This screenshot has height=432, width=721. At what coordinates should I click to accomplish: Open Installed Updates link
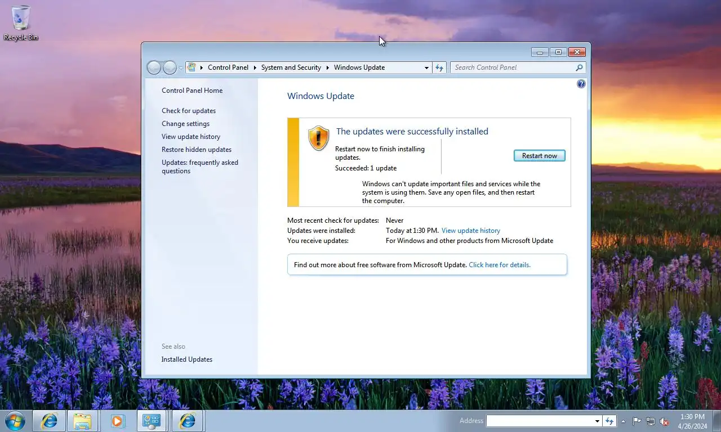click(187, 359)
